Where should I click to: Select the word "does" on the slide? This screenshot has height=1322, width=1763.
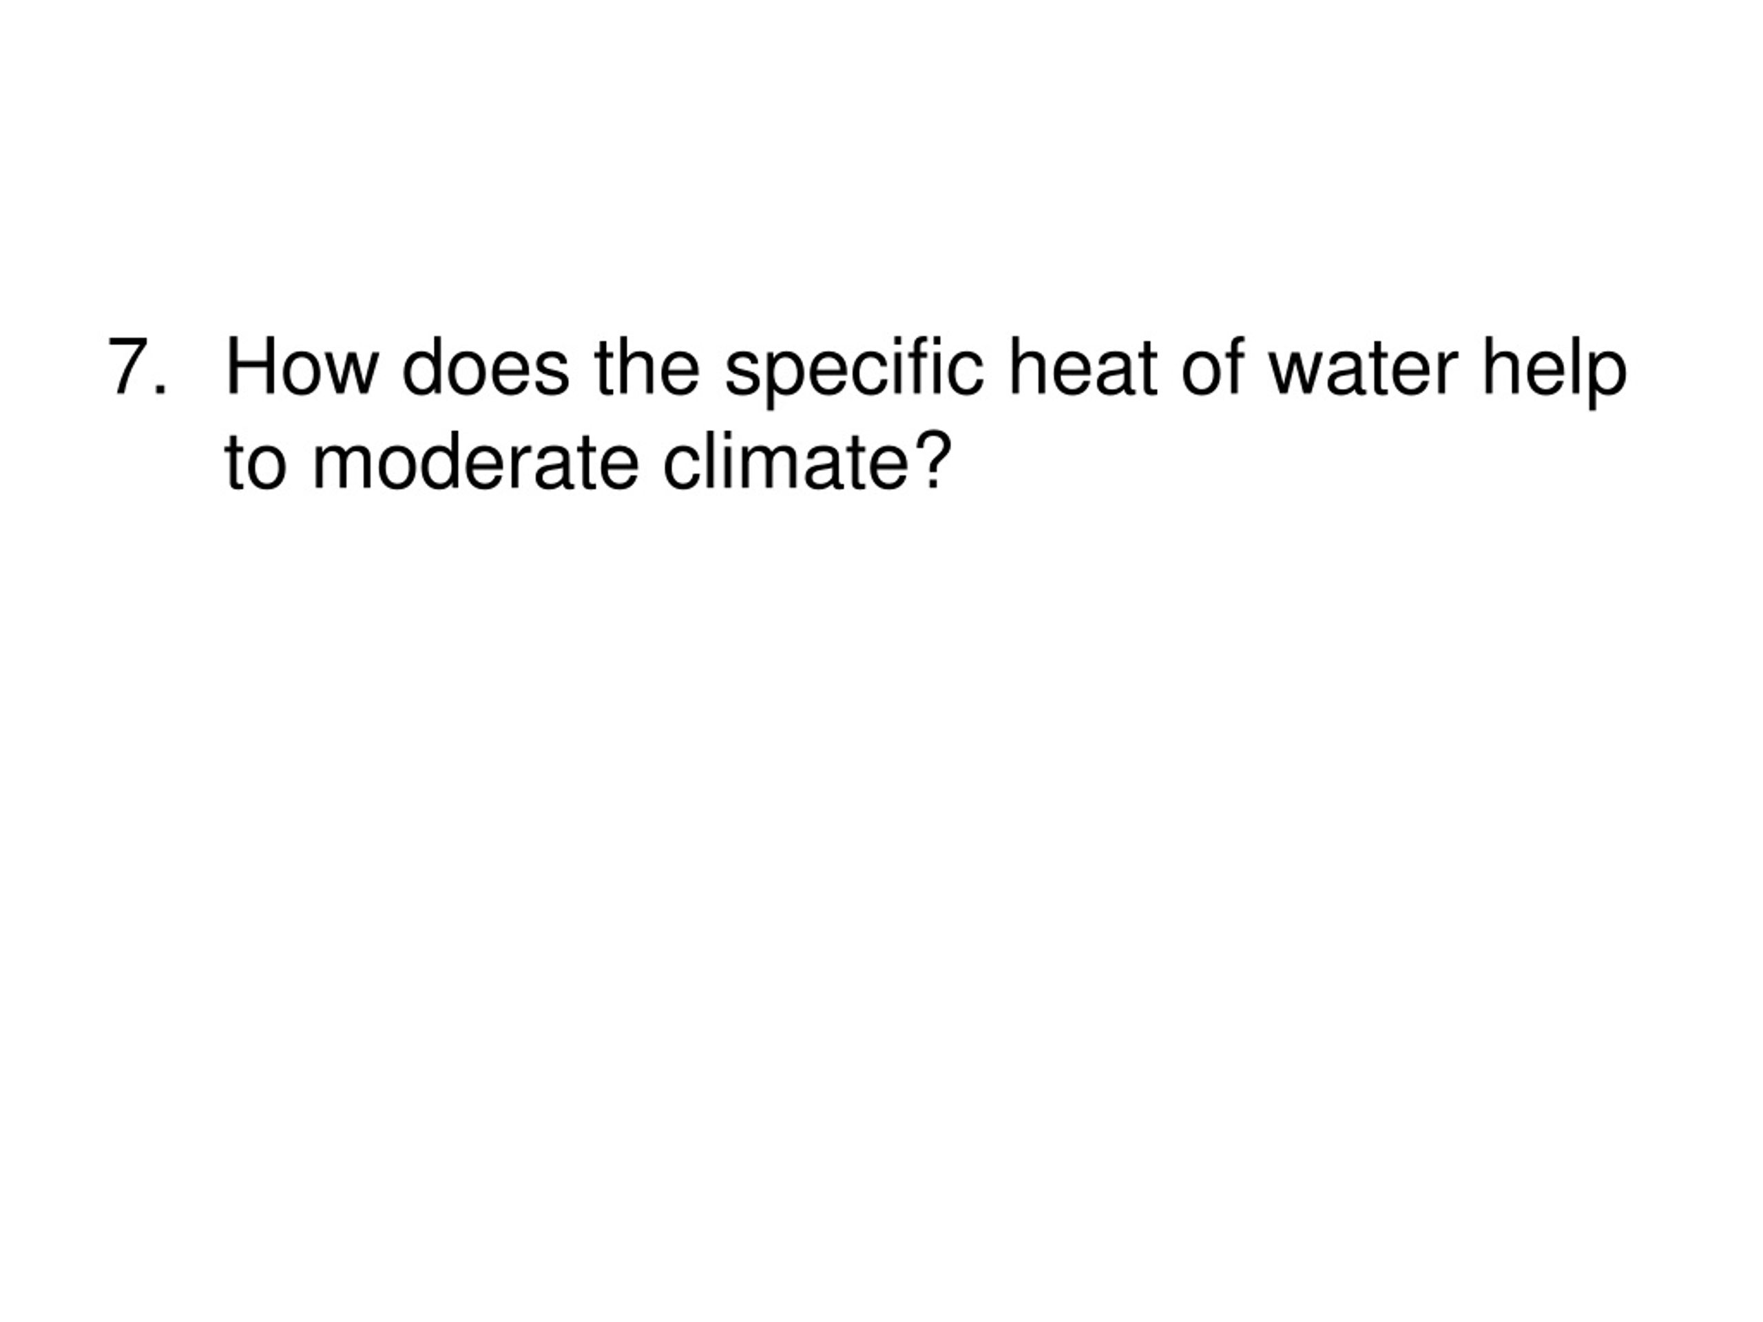[486, 366]
